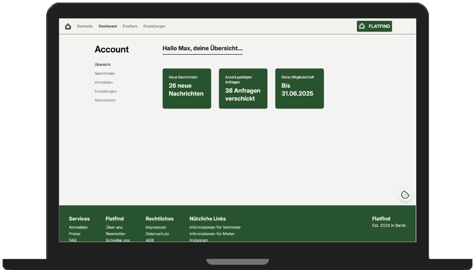Click the Account heading
Screen dimensions: 474x270
[x=111, y=49]
